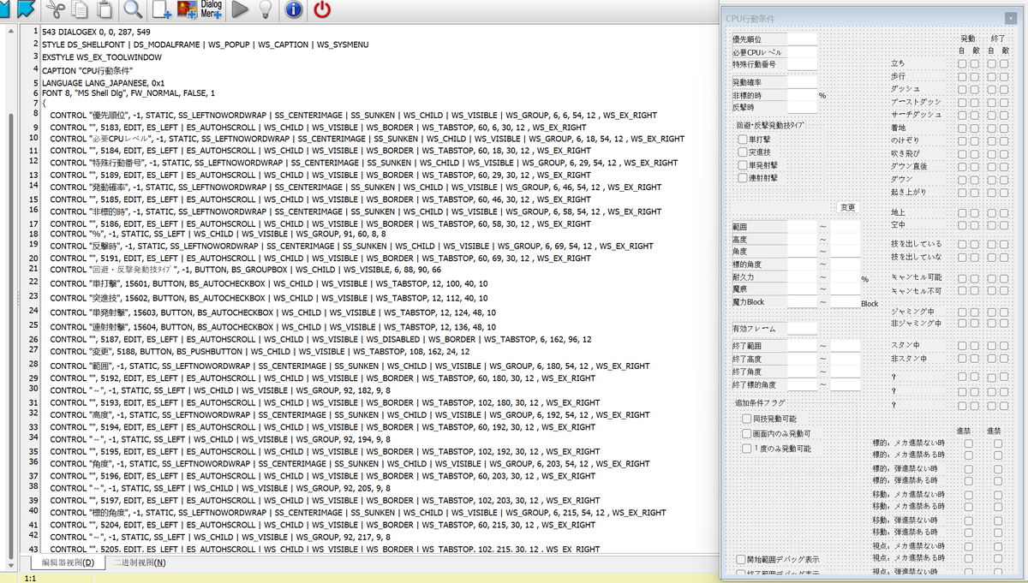The width and height of the screenshot is (1028, 583).
Task: Open the blue info About icon
Action: click(293, 9)
